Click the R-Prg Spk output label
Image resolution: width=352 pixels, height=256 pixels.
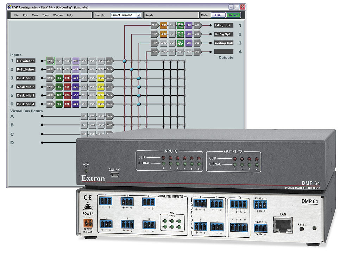coord(224,34)
